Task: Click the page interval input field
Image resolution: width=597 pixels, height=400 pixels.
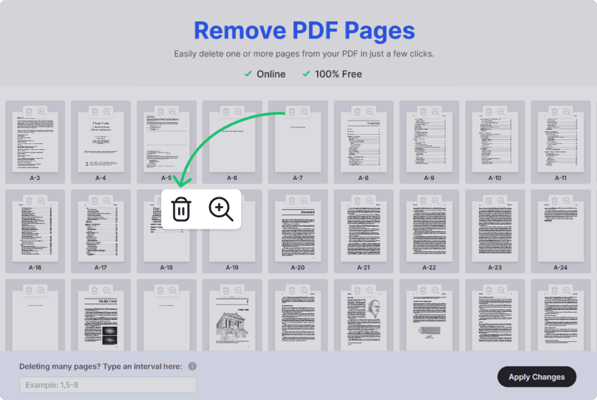Action: [x=107, y=385]
